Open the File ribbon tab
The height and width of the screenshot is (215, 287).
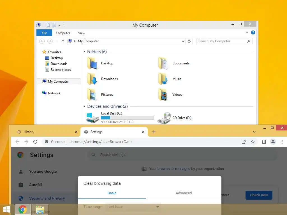44,33
